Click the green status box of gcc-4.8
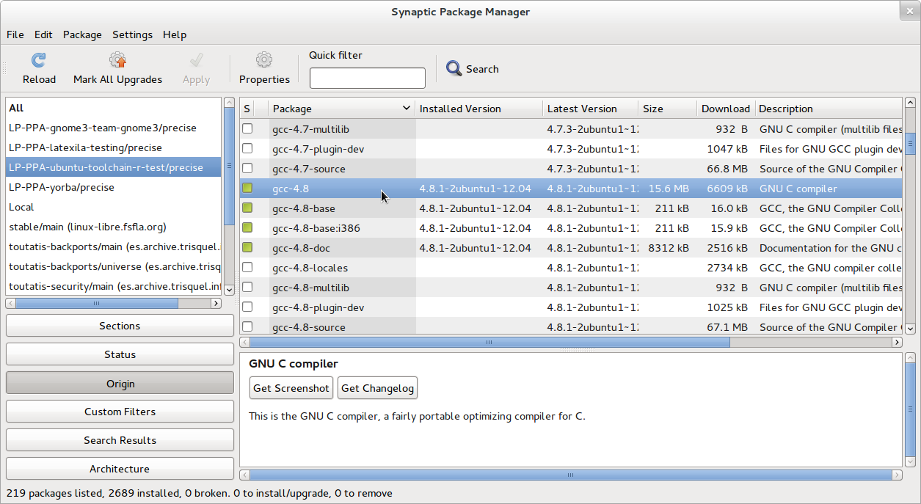The height and width of the screenshot is (504, 921). 247,189
